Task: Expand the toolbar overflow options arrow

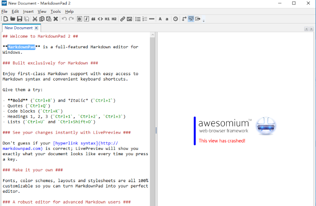Action: [x=204, y=20]
